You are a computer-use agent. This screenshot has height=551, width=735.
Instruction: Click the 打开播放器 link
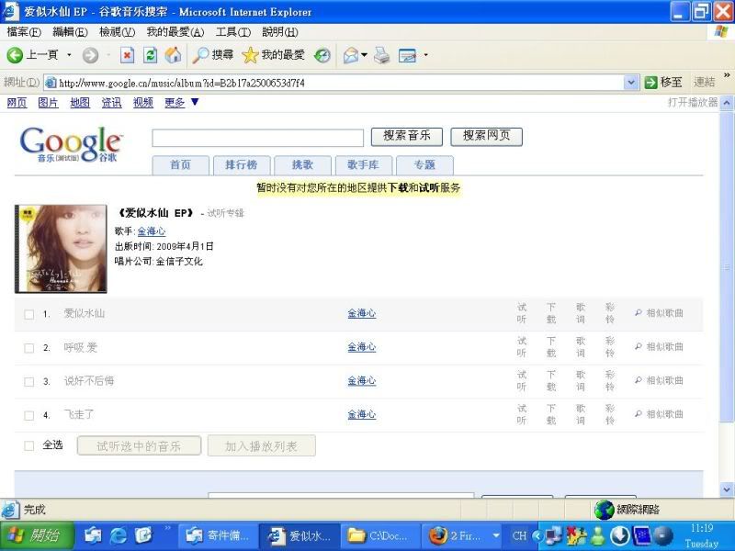(693, 102)
